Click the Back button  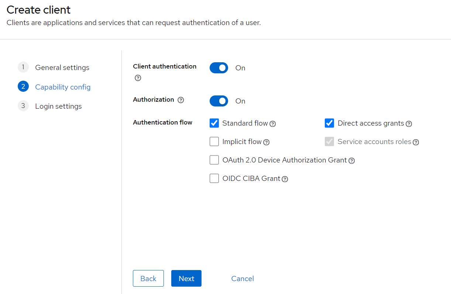pos(148,279)
